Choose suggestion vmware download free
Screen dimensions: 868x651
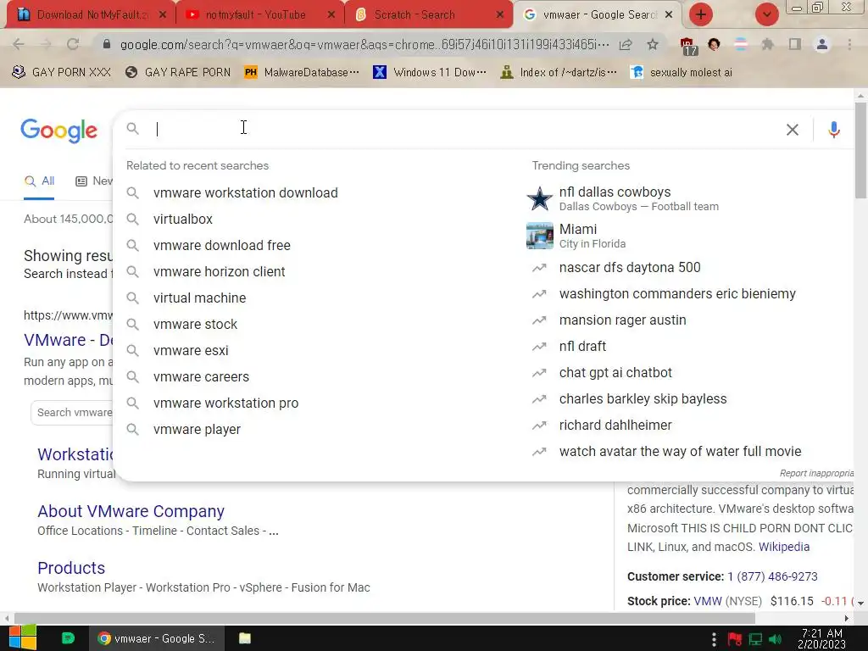click(221, 245)
